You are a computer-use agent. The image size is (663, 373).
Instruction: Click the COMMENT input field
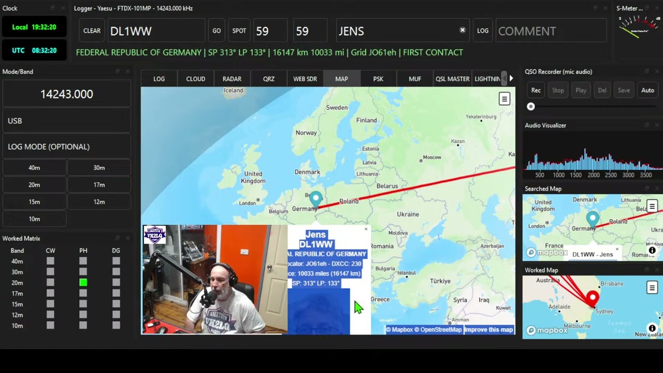coord(551,31)
